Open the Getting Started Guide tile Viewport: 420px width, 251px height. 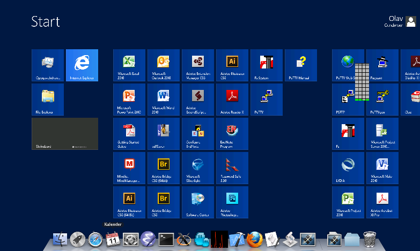click(129, 134)
